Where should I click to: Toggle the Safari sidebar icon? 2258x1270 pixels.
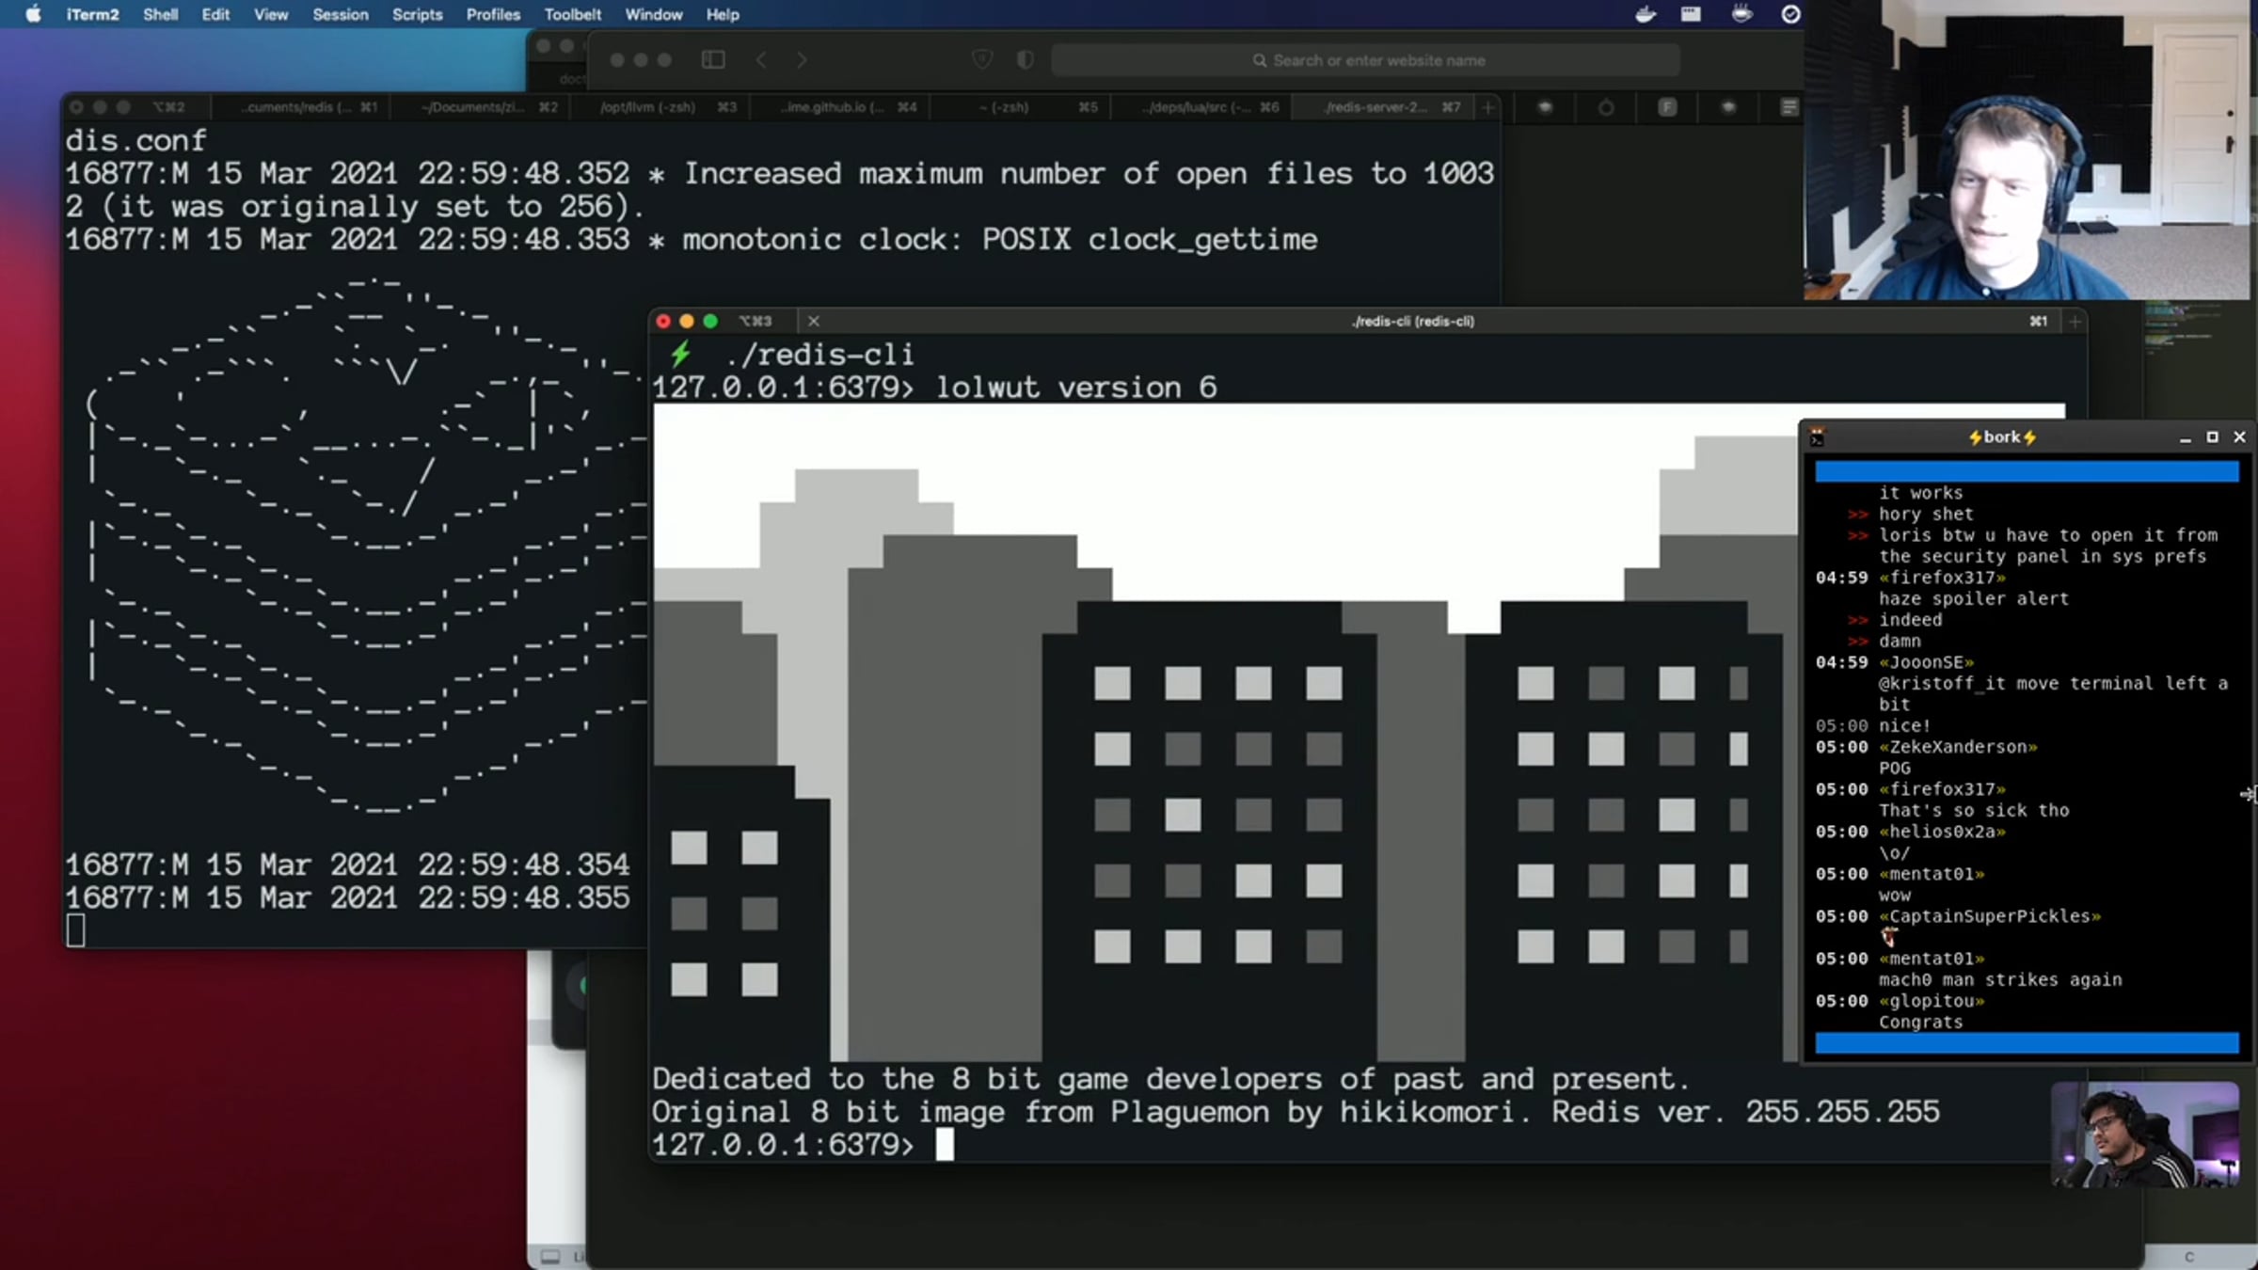point(713,60)
